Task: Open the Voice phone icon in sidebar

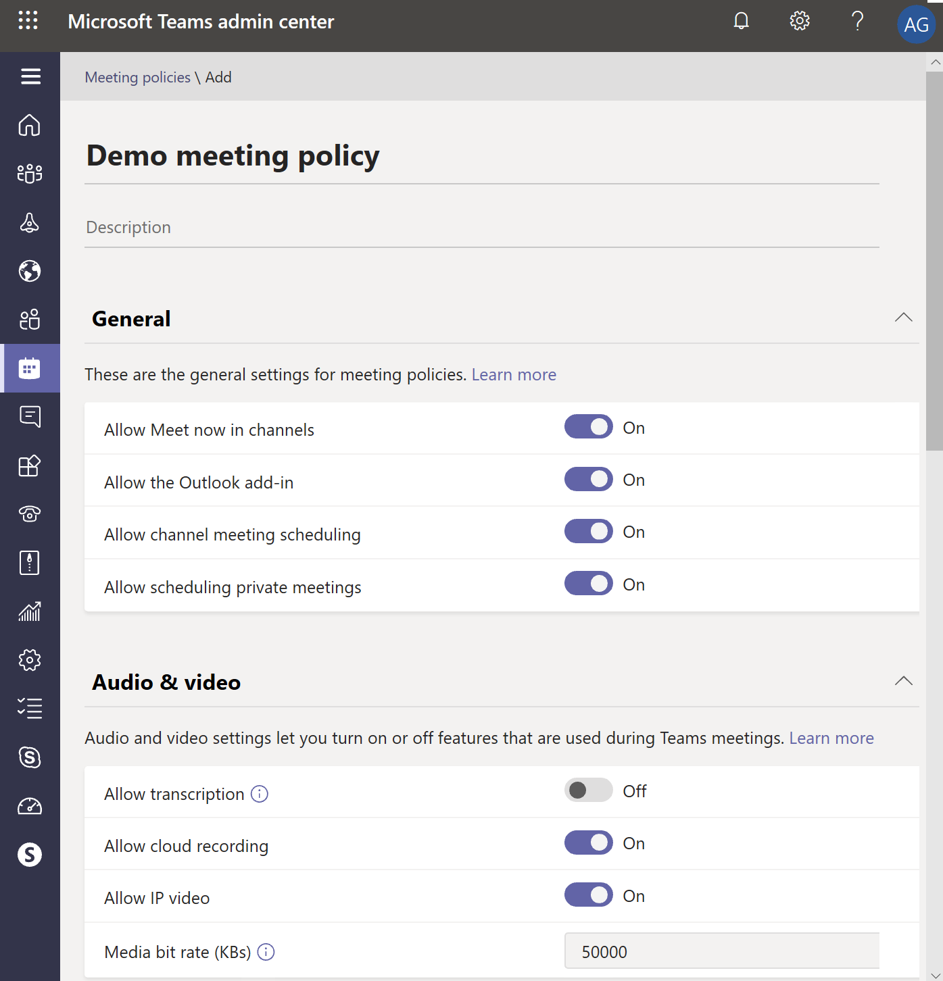Action: pos(30,514)
